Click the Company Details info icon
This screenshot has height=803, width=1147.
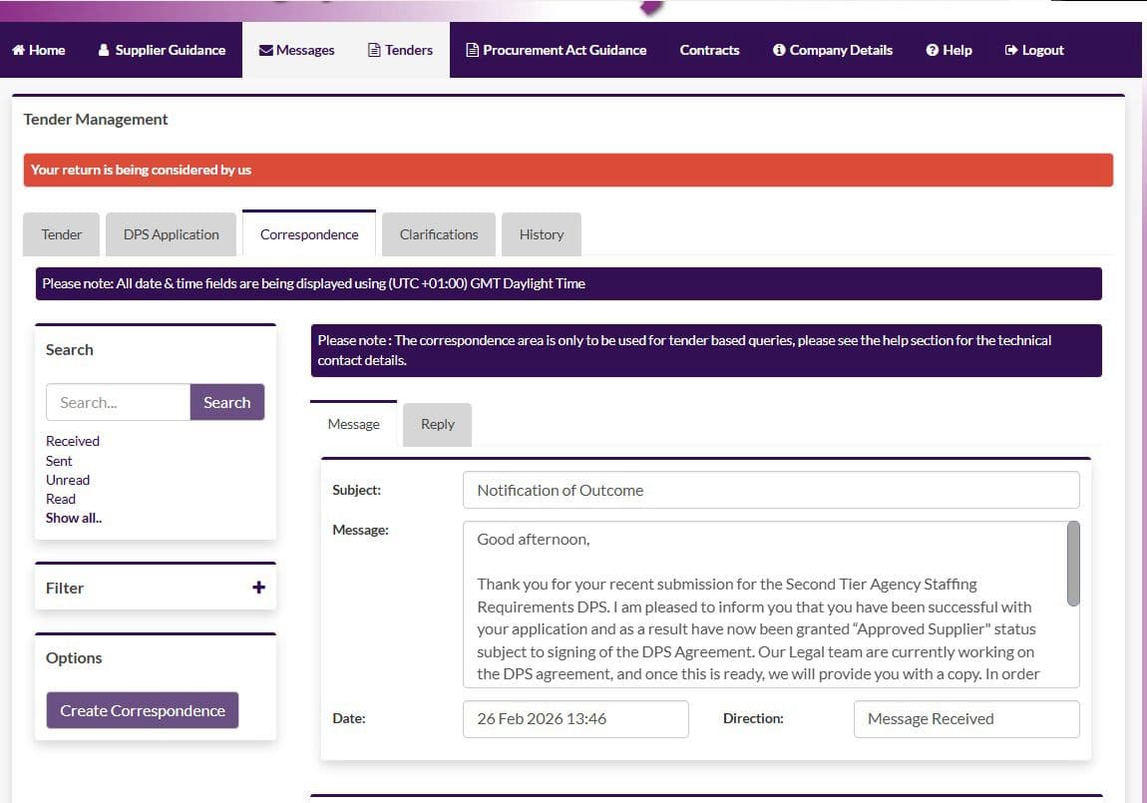click(x=779, y=50)
